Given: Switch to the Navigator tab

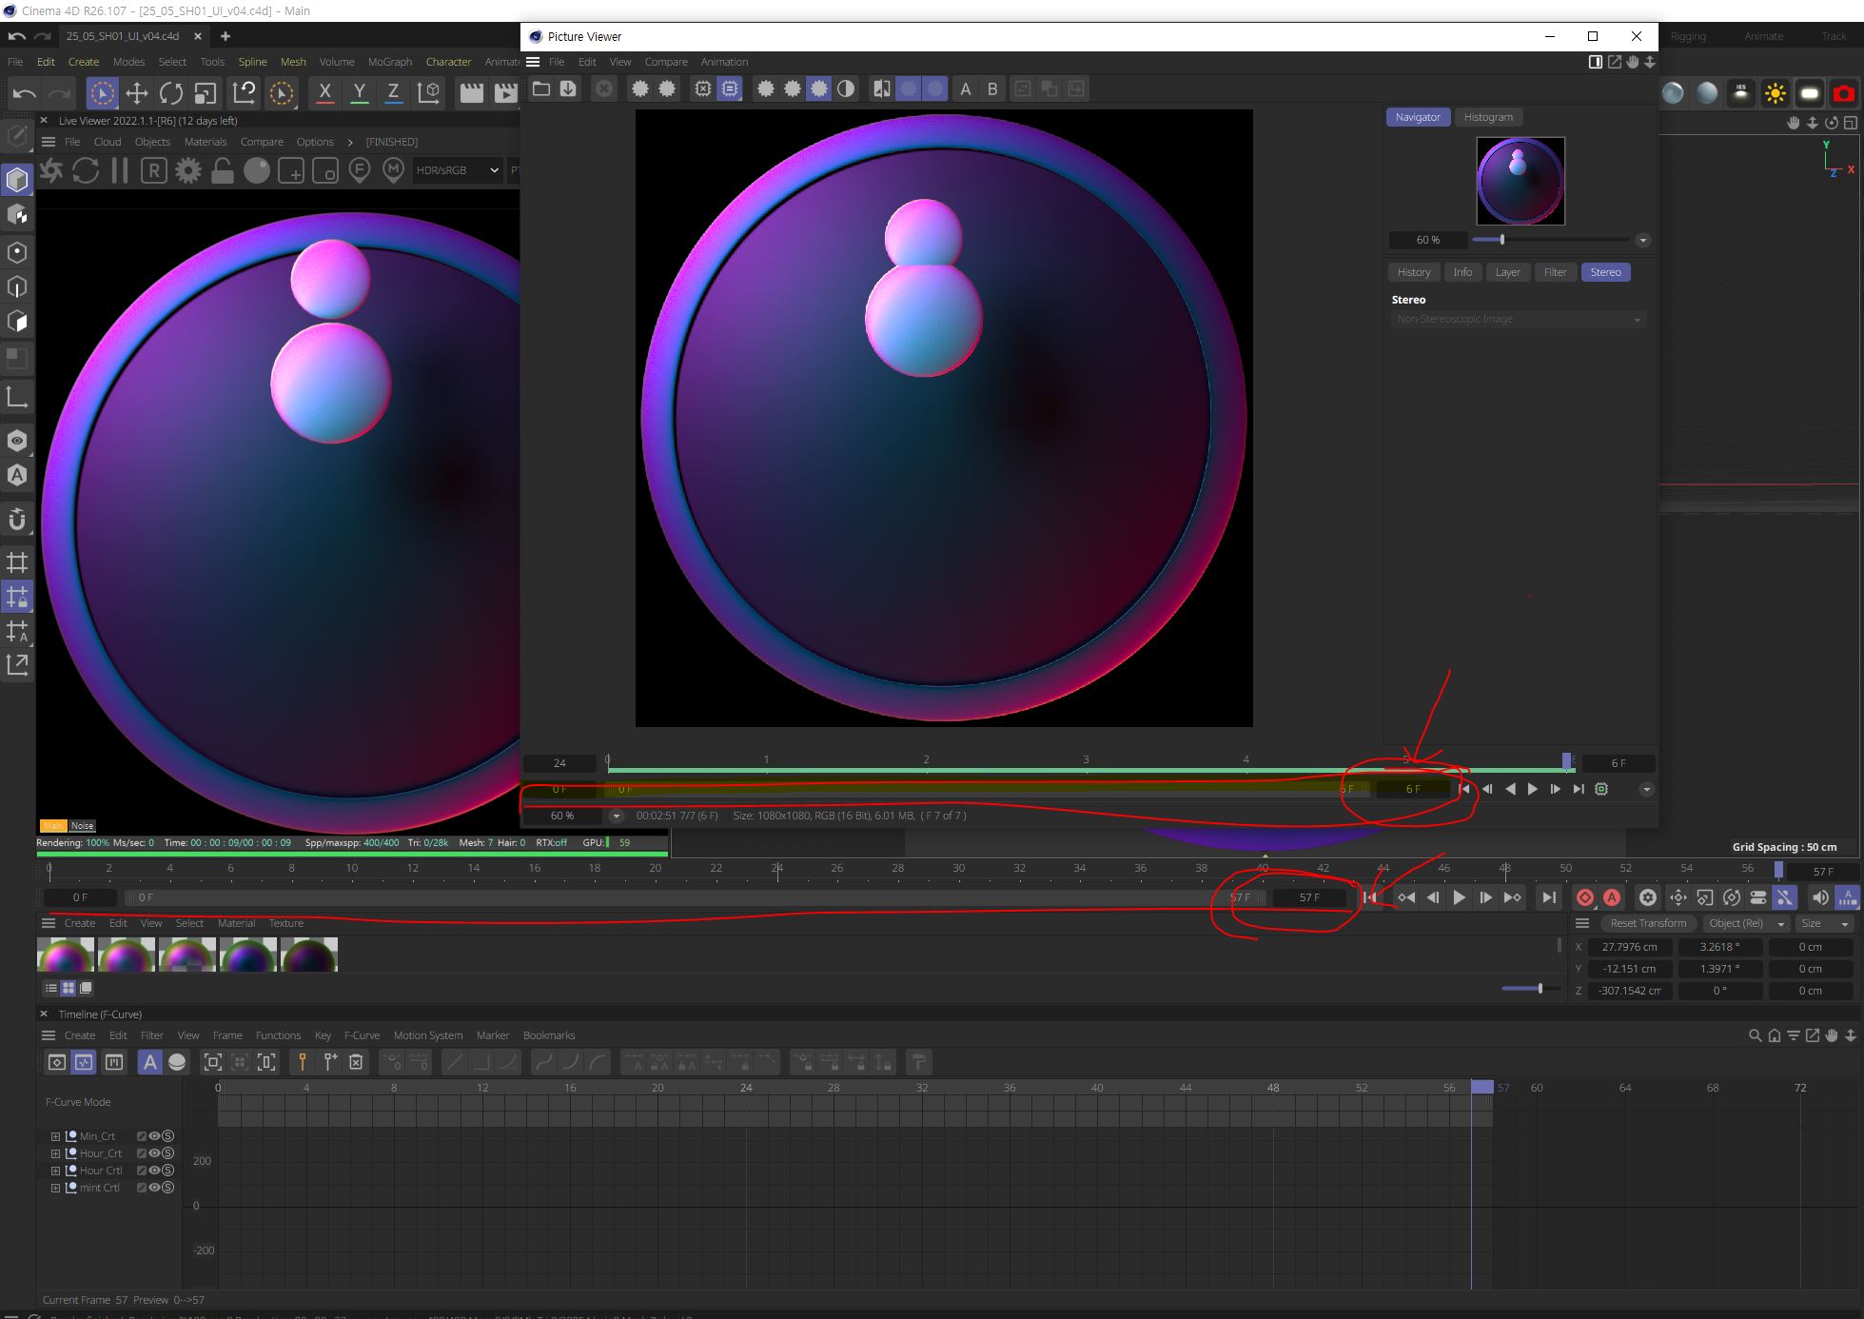Looking at the screenshot, I should 1418,117.
